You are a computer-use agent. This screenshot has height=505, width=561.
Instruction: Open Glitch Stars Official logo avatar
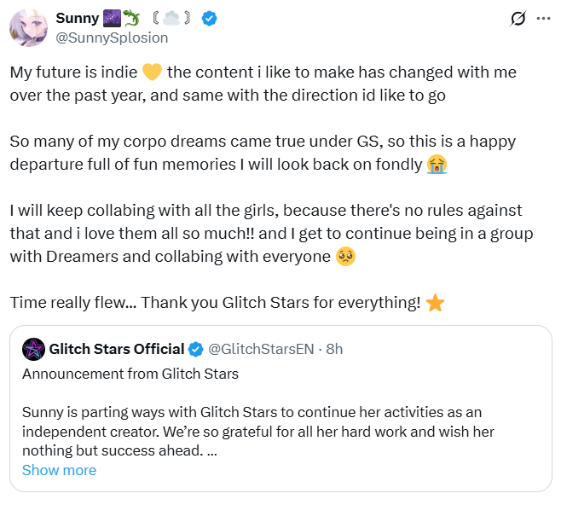click(x=33, y=349)
